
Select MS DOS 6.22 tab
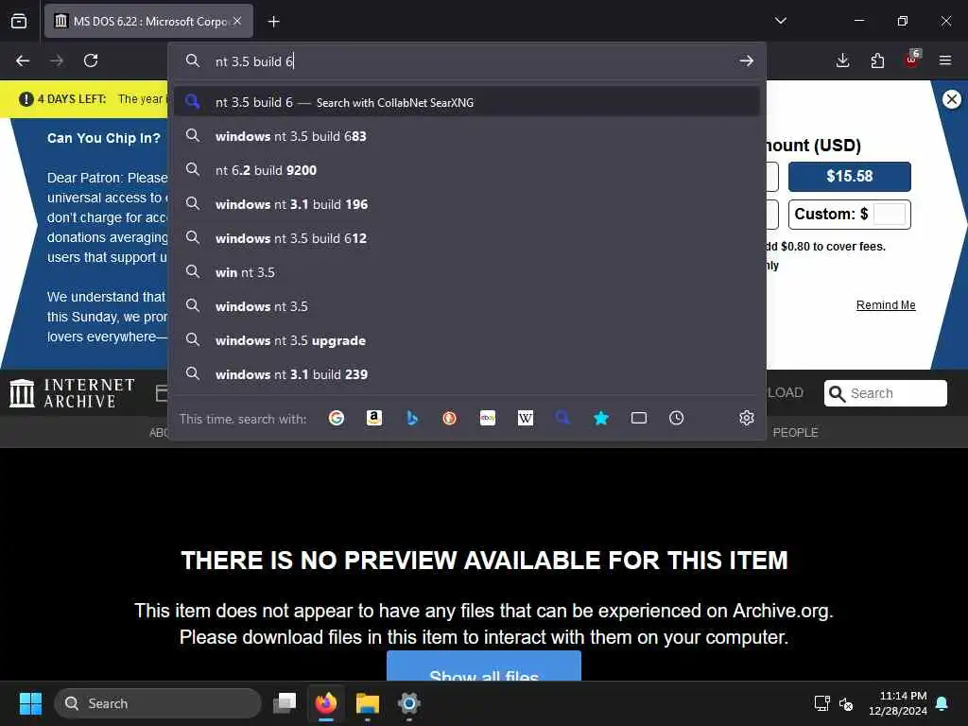coord(148,21)
